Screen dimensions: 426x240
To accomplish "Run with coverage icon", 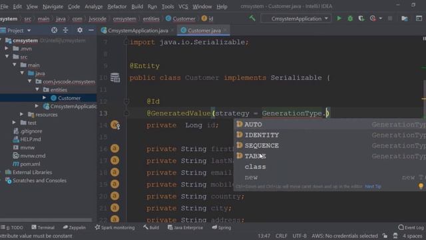I will [x=361, y=19].
